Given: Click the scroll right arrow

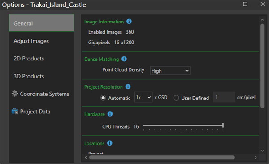Looking at the screenshot, I should point(256,157).
